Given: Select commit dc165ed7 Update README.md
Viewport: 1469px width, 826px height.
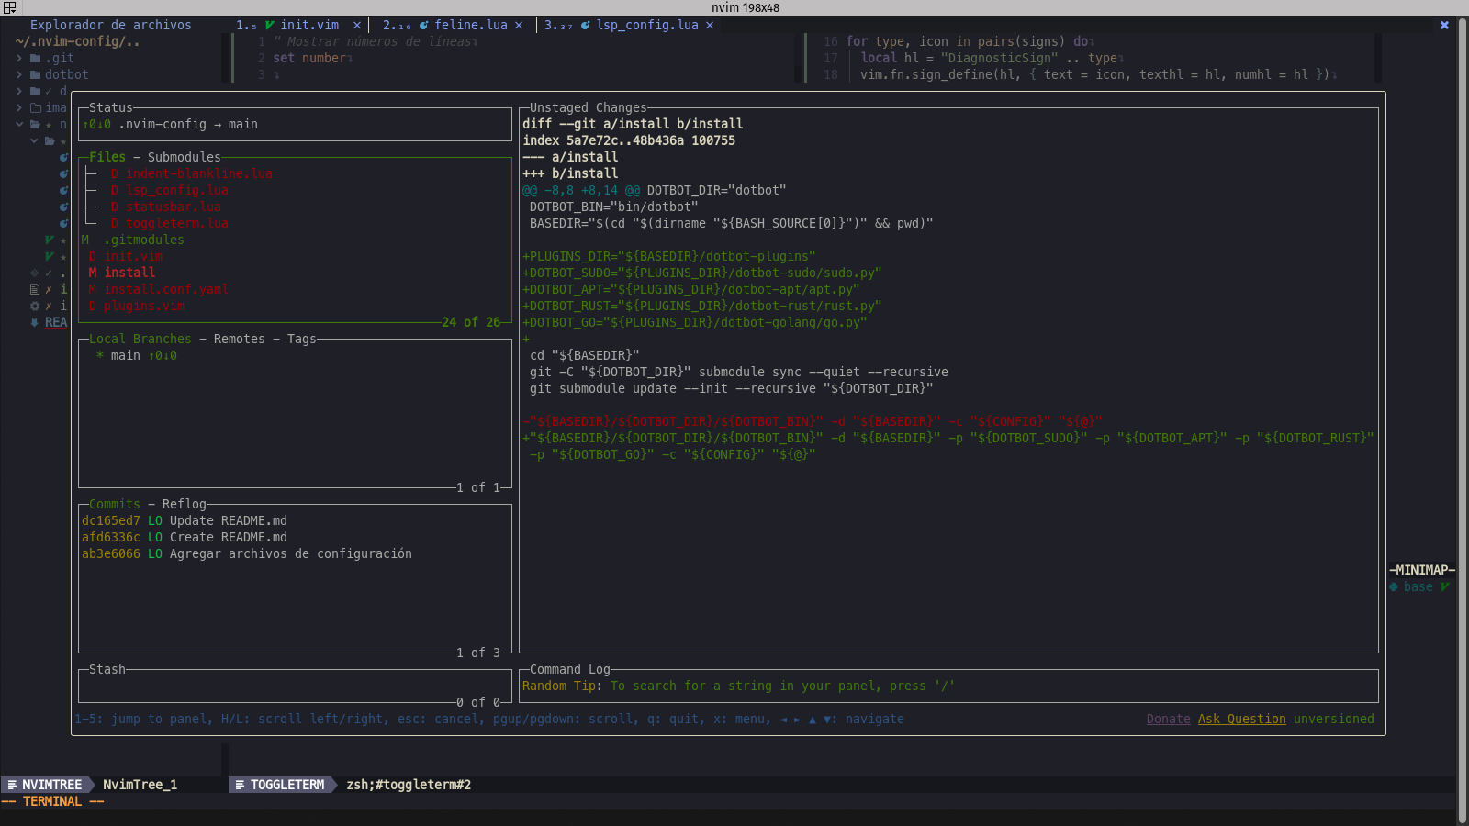Looking at the screenshot, I should tap(294, 520).
